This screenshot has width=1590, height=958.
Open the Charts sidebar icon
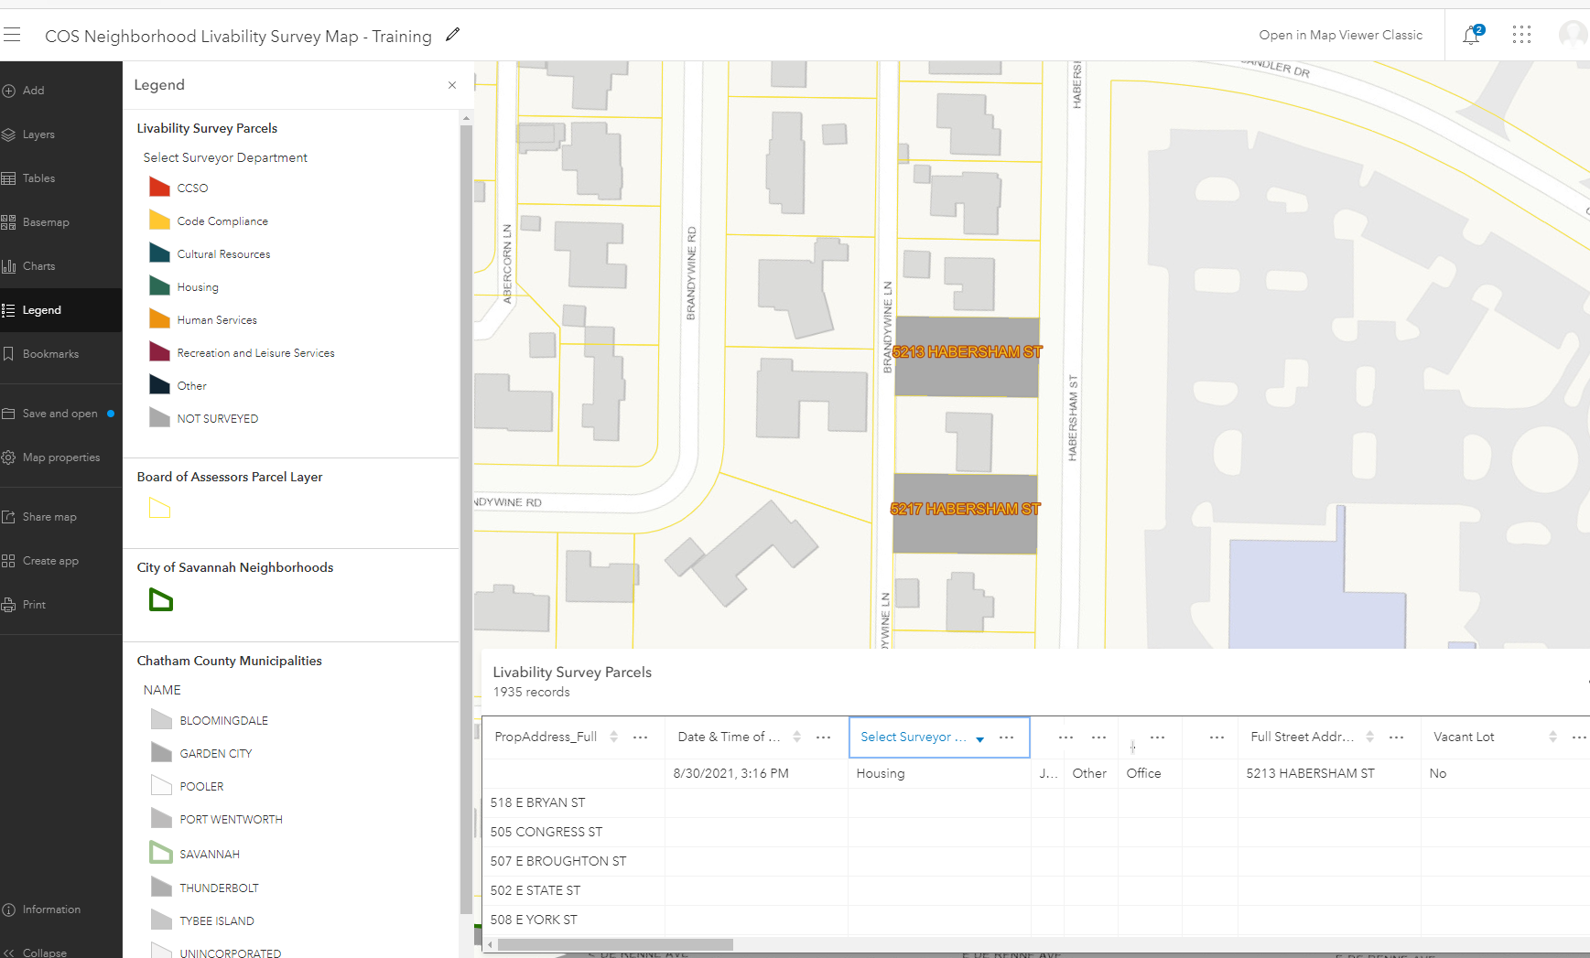tap(9, 266)
